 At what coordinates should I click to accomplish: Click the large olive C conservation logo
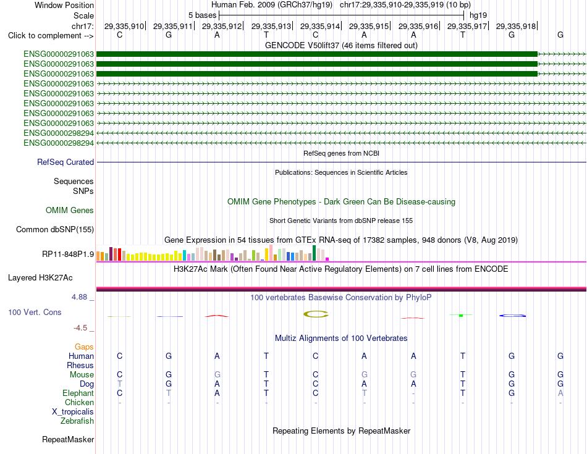316,314
